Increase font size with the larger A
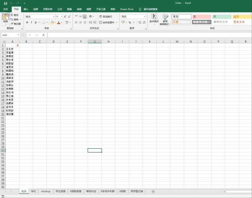 click(x=65, y=16)
